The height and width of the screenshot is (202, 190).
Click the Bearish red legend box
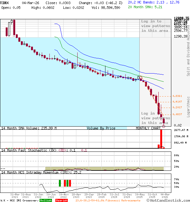coord(61,200)
